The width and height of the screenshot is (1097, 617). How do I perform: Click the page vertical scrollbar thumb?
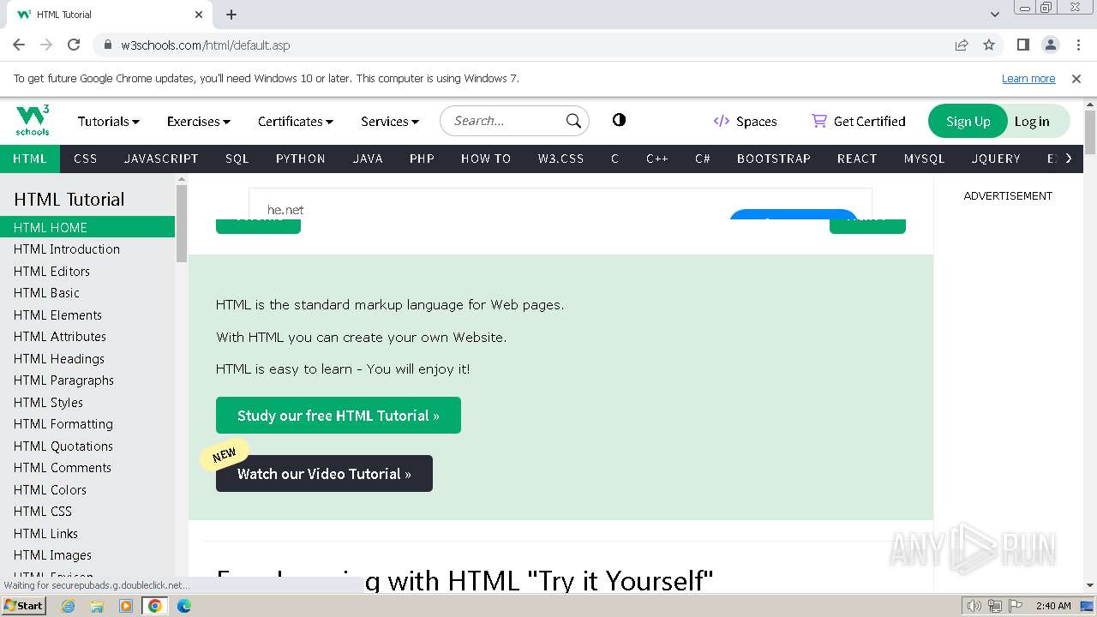[1089, 132]
